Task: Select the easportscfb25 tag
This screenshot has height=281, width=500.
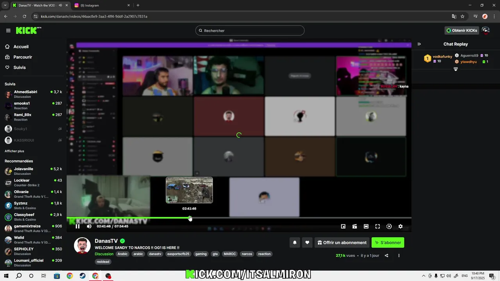Action: (x=178, y=254)
